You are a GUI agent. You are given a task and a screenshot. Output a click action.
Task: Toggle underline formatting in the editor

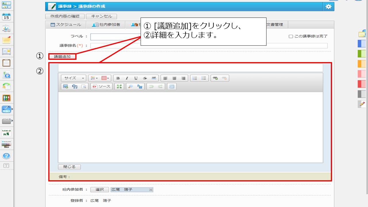(136, 78)
